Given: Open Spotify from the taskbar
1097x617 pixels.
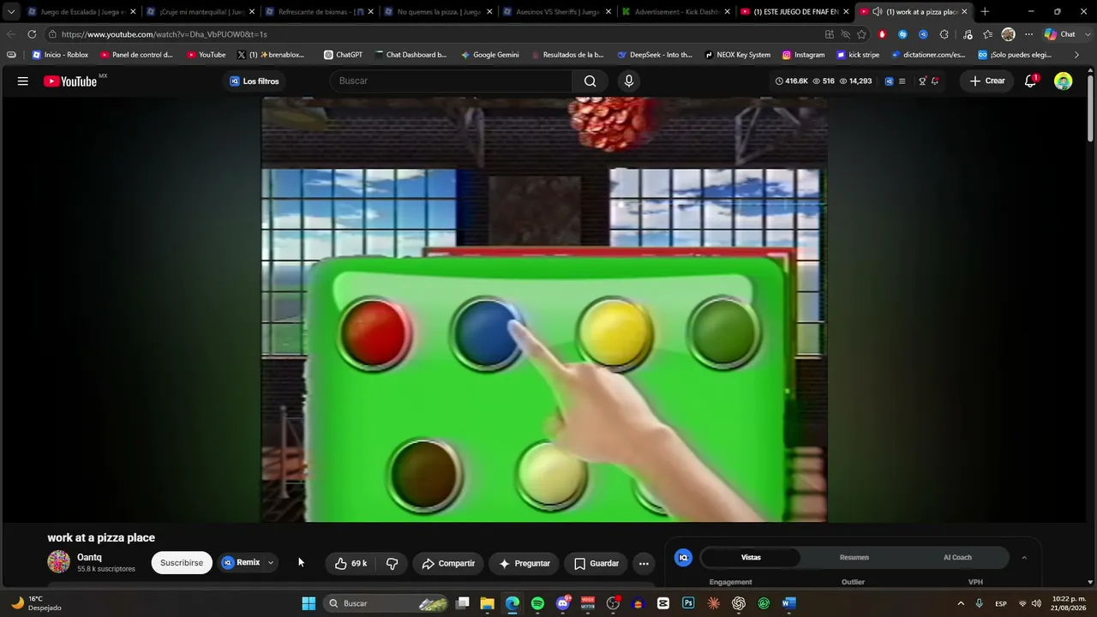Looking at the screenshot, I should (537, 603).
